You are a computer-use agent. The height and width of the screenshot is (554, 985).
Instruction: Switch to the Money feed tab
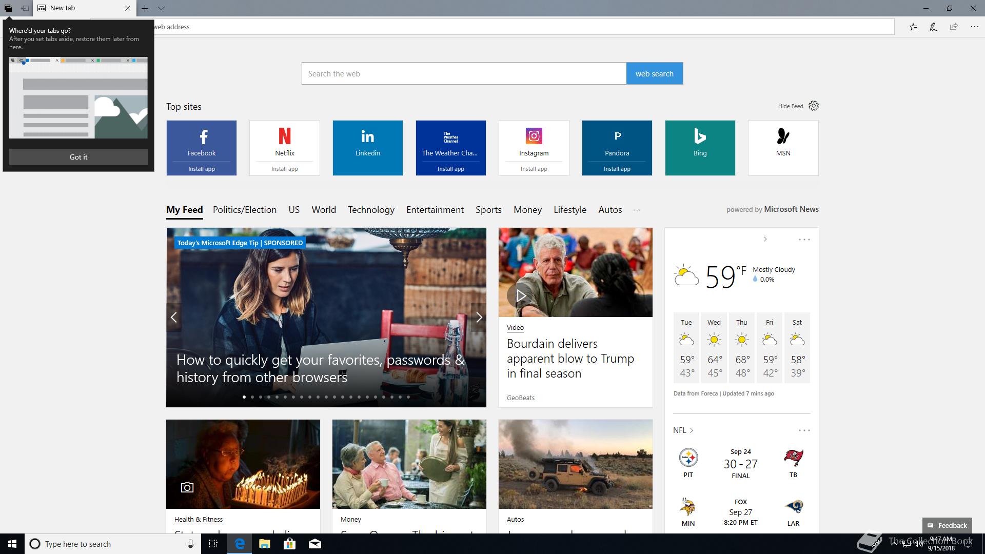527,210
